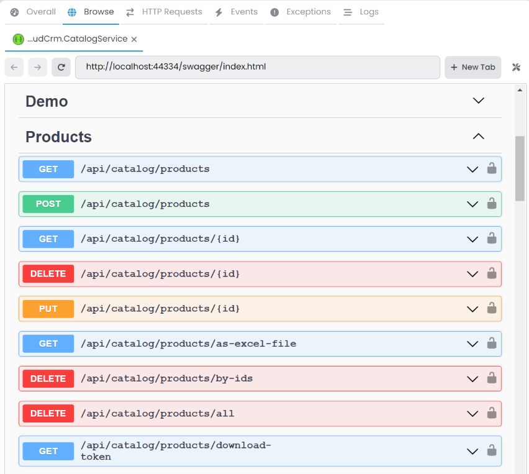The image size is (529, 474).
Task: Click the padlock on DELETE /api/catalog/products/by-ids
Action: click(x=491, y=378)
